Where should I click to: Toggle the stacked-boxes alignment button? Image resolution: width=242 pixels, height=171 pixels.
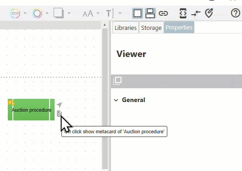coord(150,13)
